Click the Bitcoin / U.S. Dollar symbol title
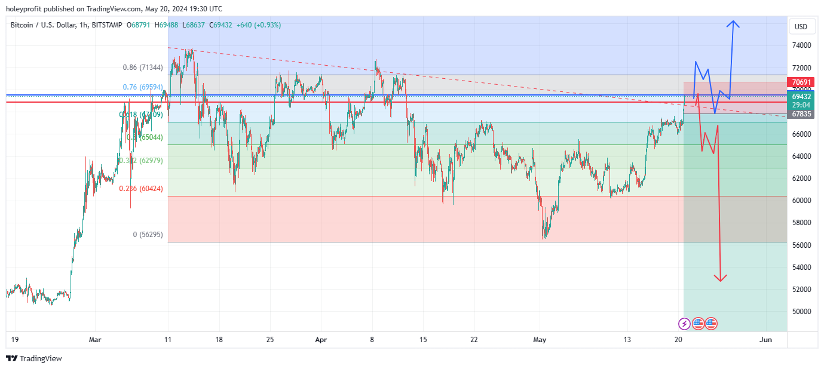 (44, 25)
